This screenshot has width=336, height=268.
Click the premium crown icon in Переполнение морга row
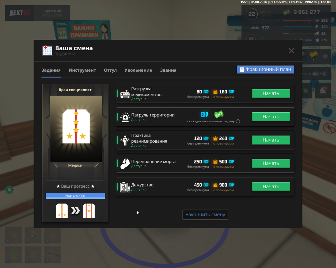tap(215, 162)
